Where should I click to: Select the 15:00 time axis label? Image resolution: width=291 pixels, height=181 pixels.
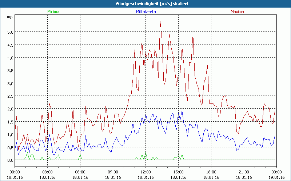coord(178,172)
